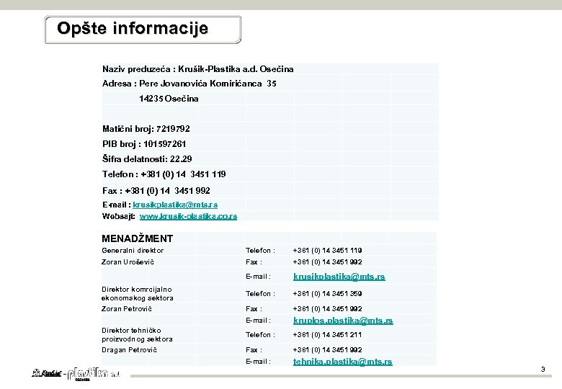The image size is (562, 389).
Task: Select the 'MENADŽMENT' section heading
Action: tap(138, 238)
